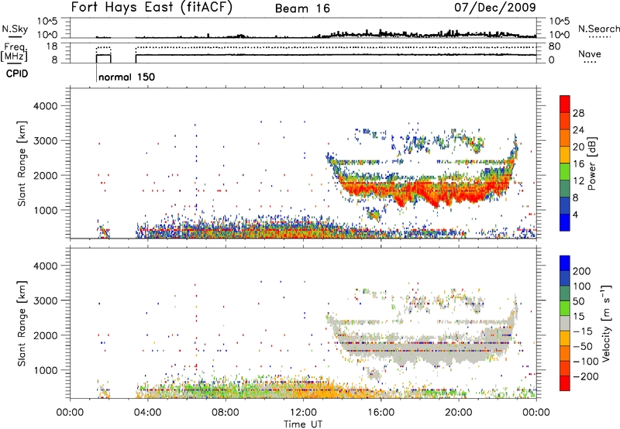Click the velocity panel 'Slant Range [km]' label
620x429 pixels.
[22, 324]
